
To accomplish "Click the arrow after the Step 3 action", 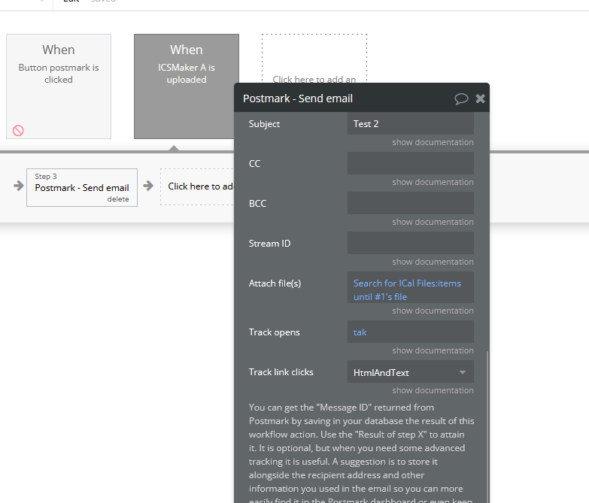I will pyautogui.click(x=148, y=186).
